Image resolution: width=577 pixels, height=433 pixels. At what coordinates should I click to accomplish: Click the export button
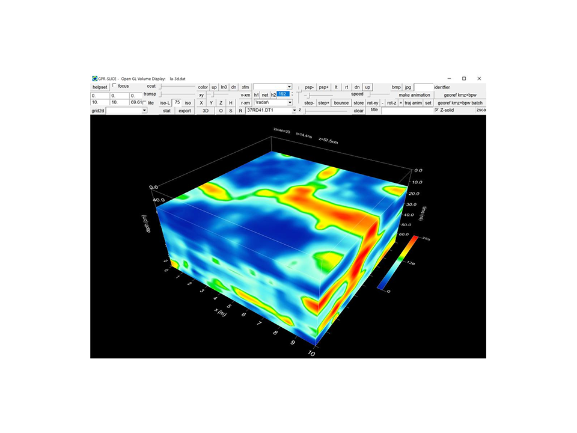(x=185, y=111)
